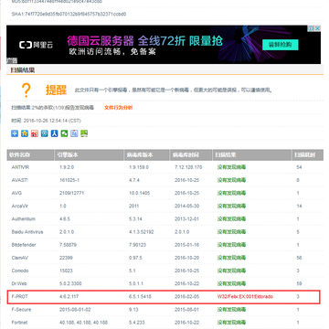Open the orange file behavior analysis link
The height and width of the screenshot is (329, 329).
point(118,108)
